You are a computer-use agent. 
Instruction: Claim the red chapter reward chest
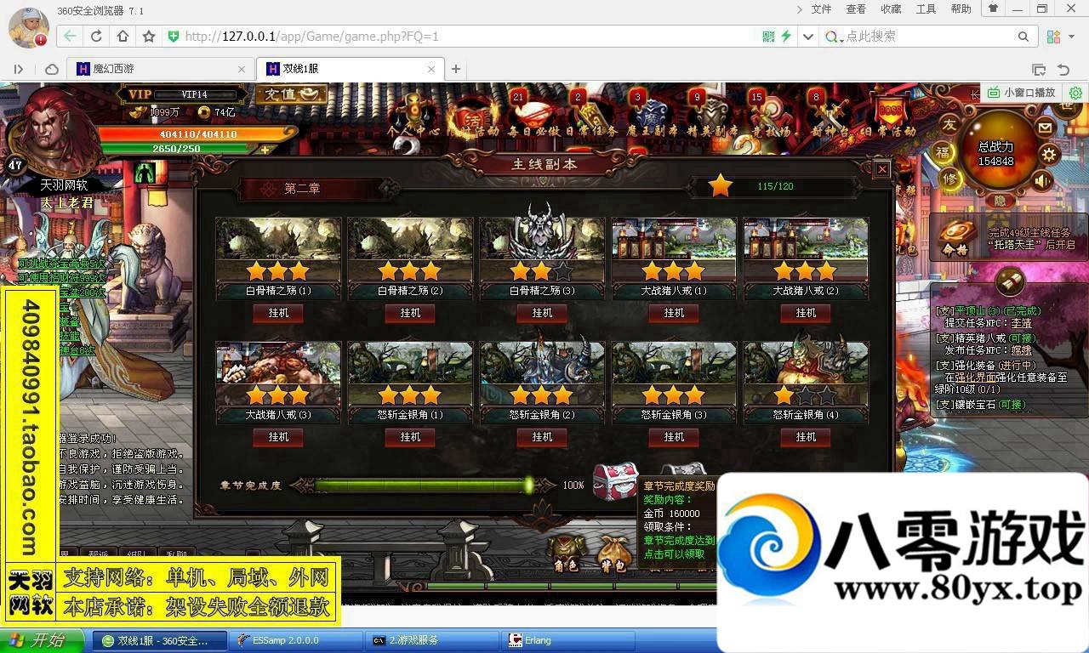click(x=615, y=481)
